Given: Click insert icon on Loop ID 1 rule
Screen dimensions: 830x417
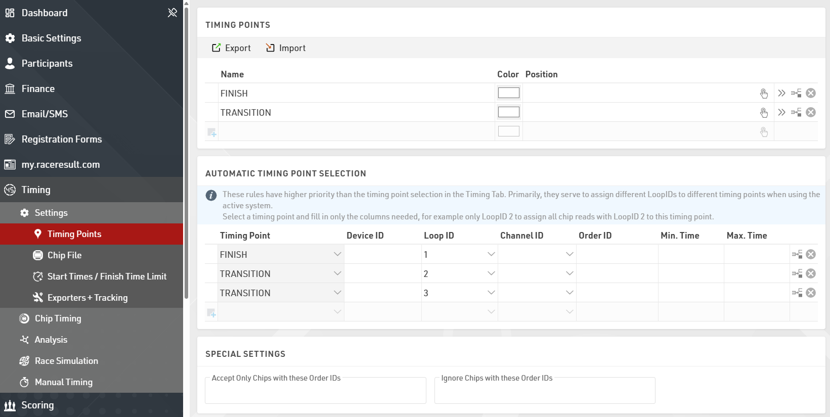Looking at the screenshot, I should [x=797, y=254].
